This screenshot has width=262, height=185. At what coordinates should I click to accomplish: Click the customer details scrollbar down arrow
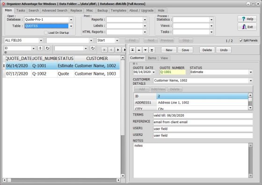250,108
